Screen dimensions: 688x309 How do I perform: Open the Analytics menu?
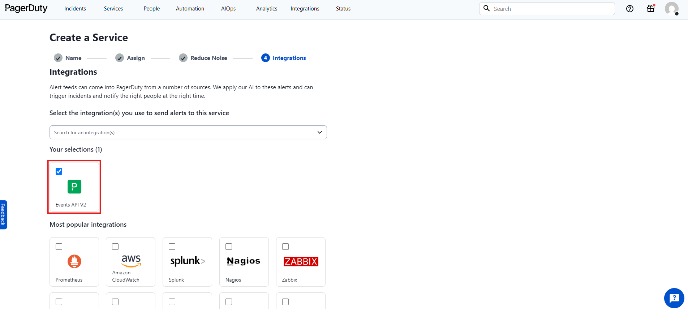click(x=267, y=9)
